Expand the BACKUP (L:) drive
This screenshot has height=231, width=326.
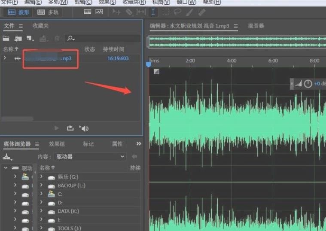click(41, 185)
